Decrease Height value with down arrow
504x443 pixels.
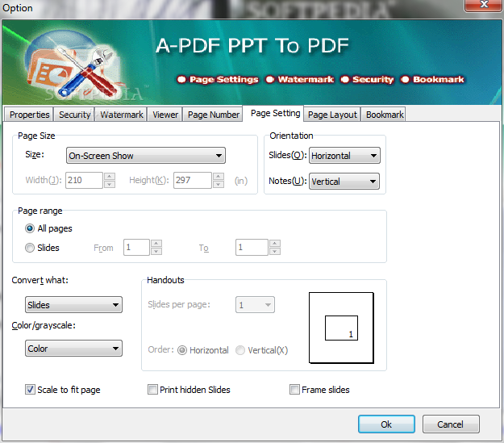(219, 184)
